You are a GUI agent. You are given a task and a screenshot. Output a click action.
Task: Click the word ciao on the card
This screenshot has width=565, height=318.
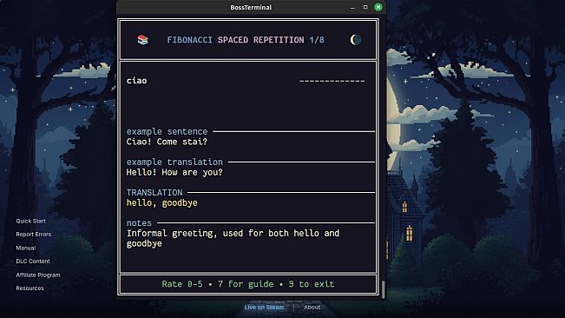tap(136, 81)
